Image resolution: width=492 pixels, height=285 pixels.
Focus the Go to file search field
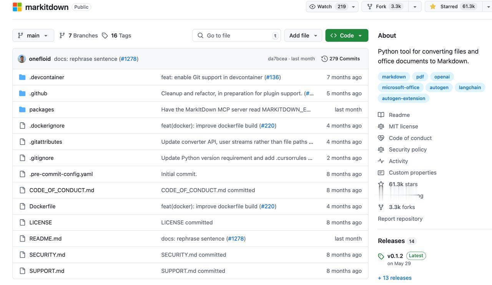236,35
